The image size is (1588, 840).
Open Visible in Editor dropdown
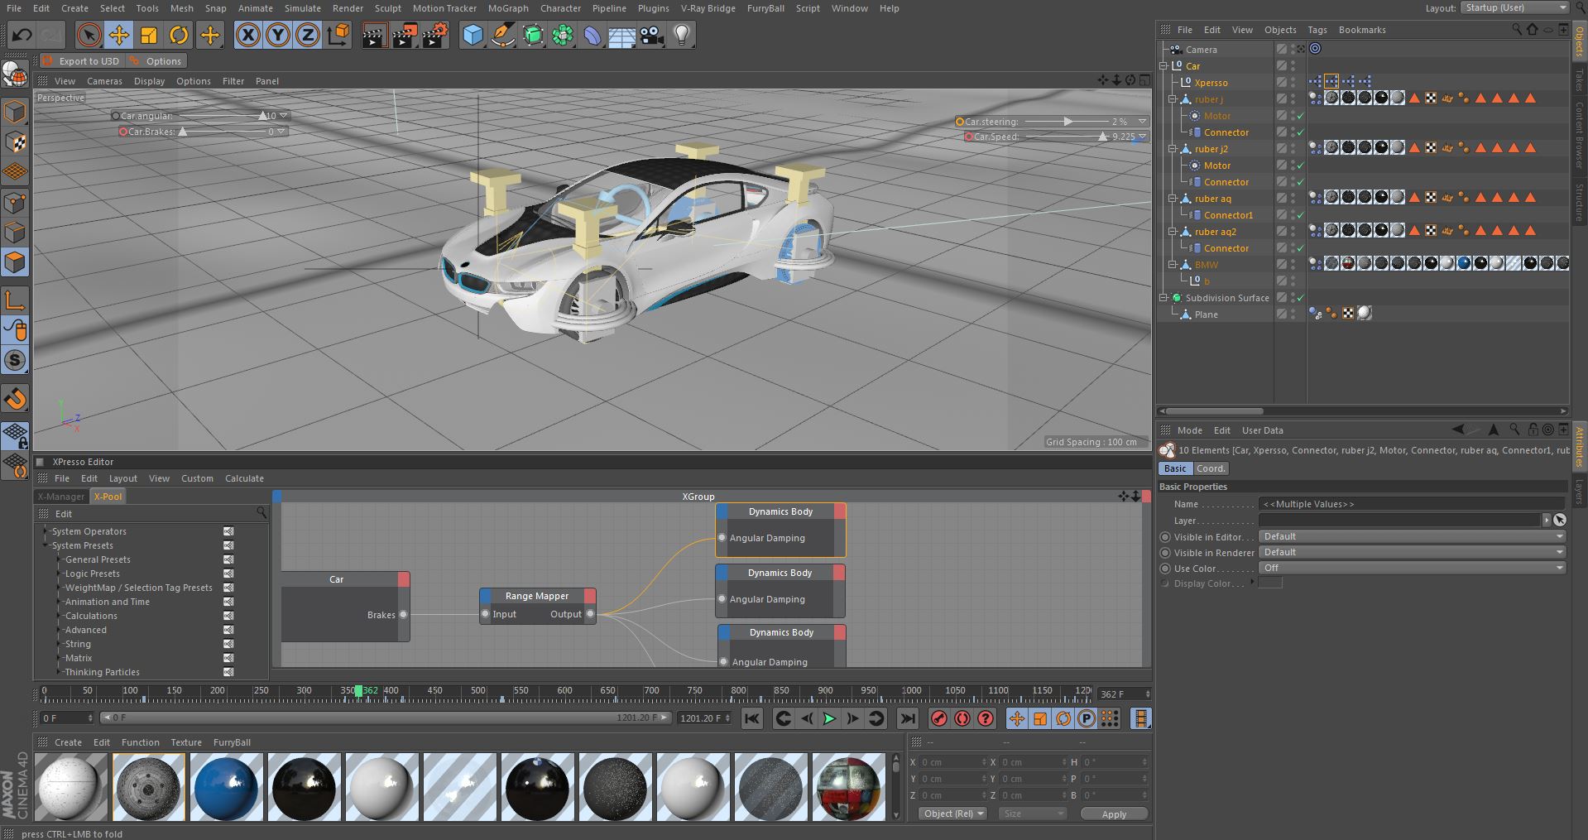(1413, 536)
